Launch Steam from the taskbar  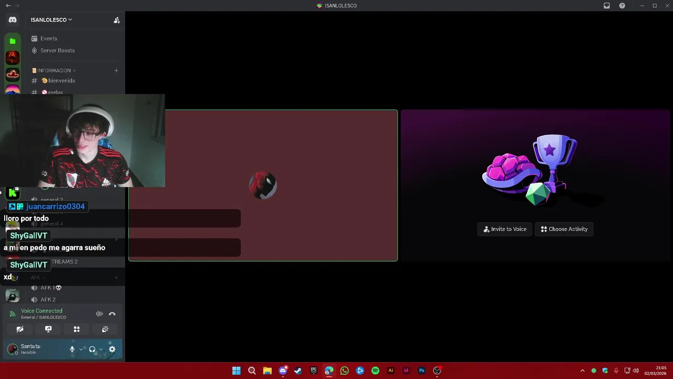(298, 371)
